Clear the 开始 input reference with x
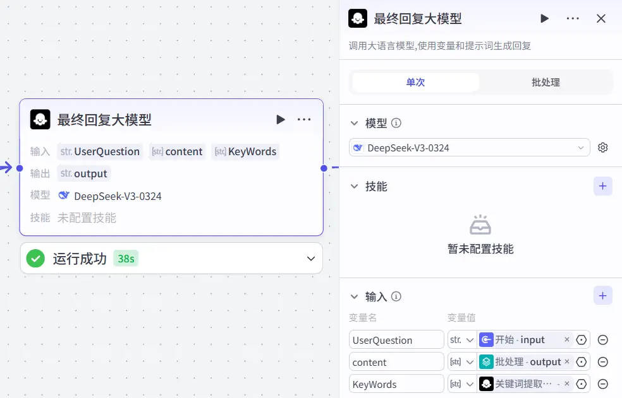This screenshot has width=622, height=398. [567, 339]
